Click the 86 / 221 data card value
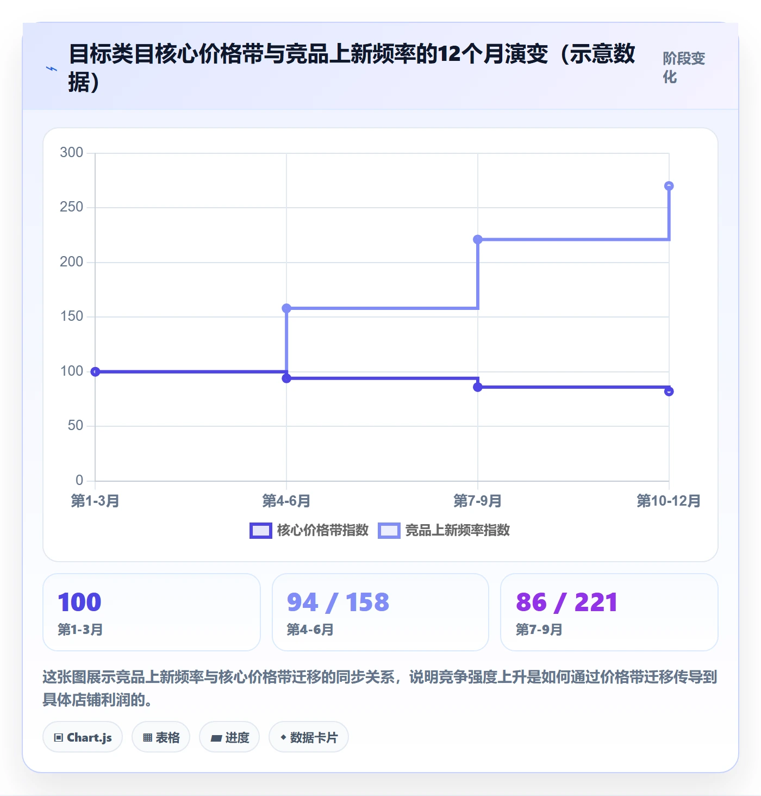Image resolution: width=761 pixels, height=796 pixels. 567,602
